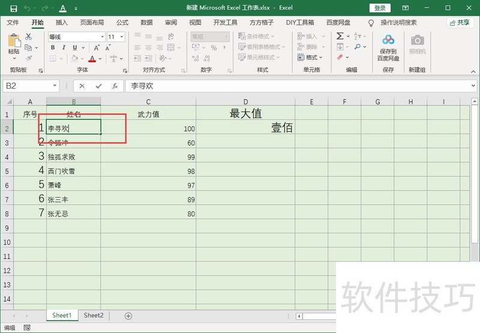
Task: Switch to 公式 ribbon tab
Action: (x=122, y=22)
